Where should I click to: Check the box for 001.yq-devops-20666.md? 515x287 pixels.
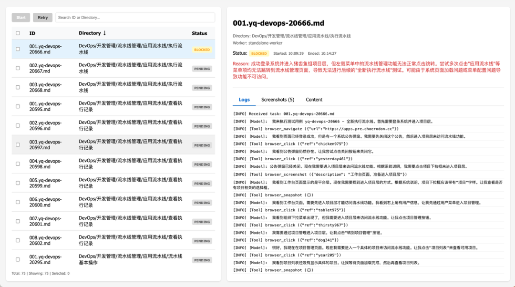click(18, 49)
